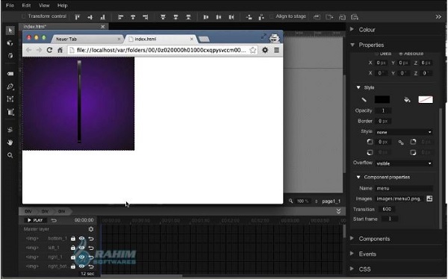The image size is (448, 279).
Task: Click the first icon after Align to stage
Action: (x=317, y=17)
